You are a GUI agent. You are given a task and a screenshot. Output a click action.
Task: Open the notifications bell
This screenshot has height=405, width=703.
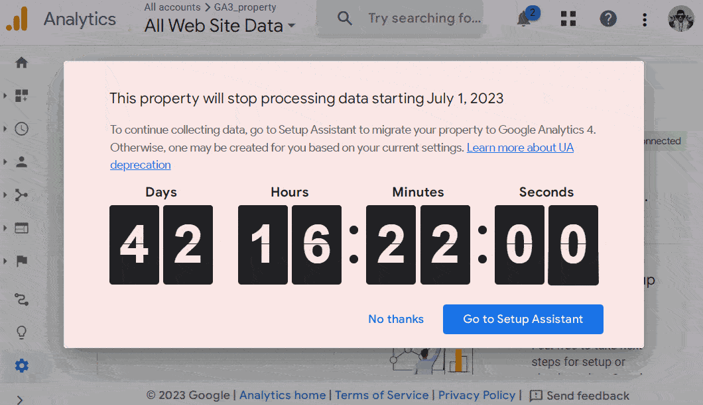tap(525, 19)
